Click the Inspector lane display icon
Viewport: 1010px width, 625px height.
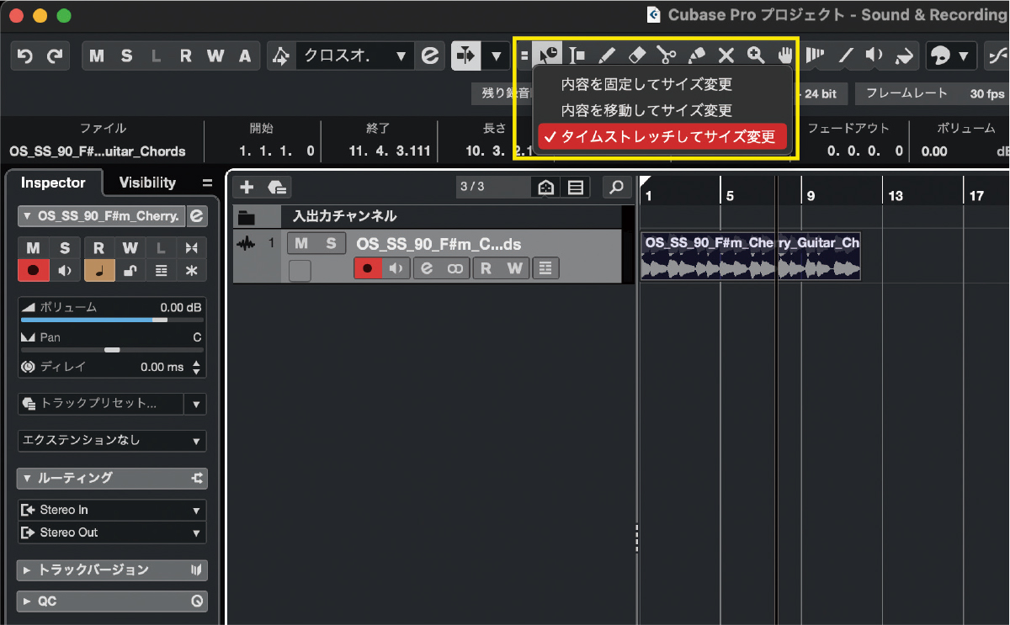[x=162, y=270]
